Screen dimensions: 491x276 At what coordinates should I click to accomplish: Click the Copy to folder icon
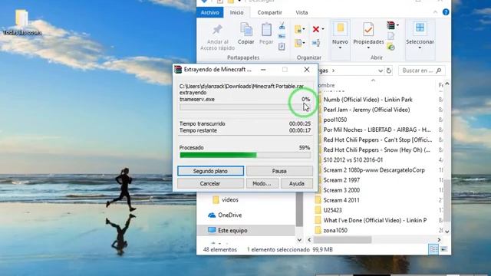(x=298, y=43)
